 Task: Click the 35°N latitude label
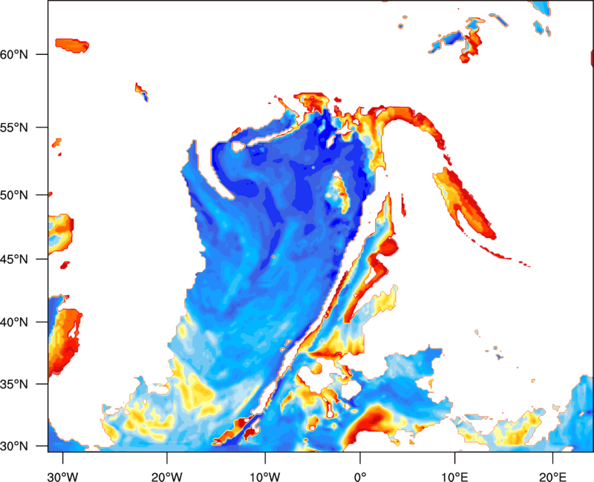coord(14,384)
